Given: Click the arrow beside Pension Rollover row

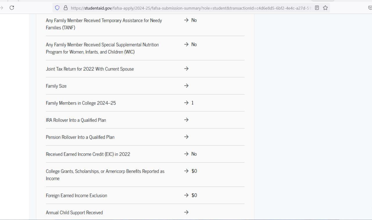Looking at the screenshot, I should pyautogui.click(x=186, y=137).
